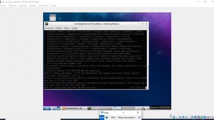The image size is (214, 120).
Task: Click VirtualBox mouse integration indicator
Action: pyautogui.click(x=201, y=117)
